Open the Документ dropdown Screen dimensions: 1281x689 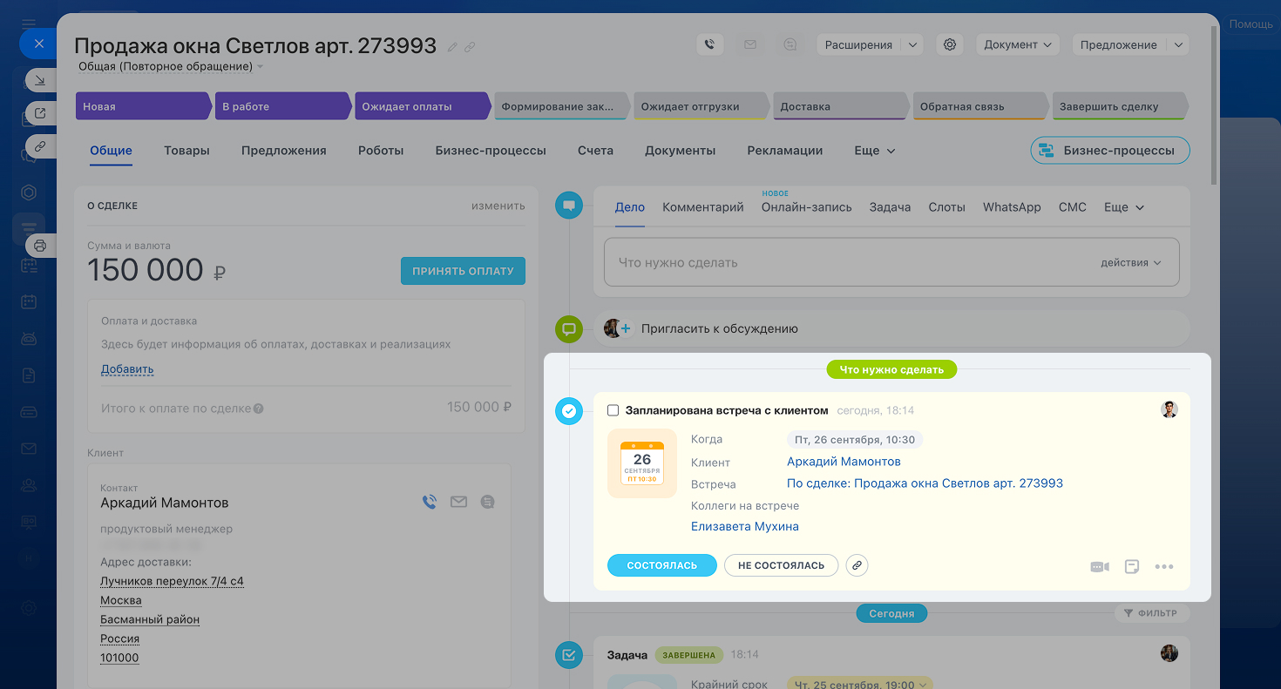[x=1017, y=44]
